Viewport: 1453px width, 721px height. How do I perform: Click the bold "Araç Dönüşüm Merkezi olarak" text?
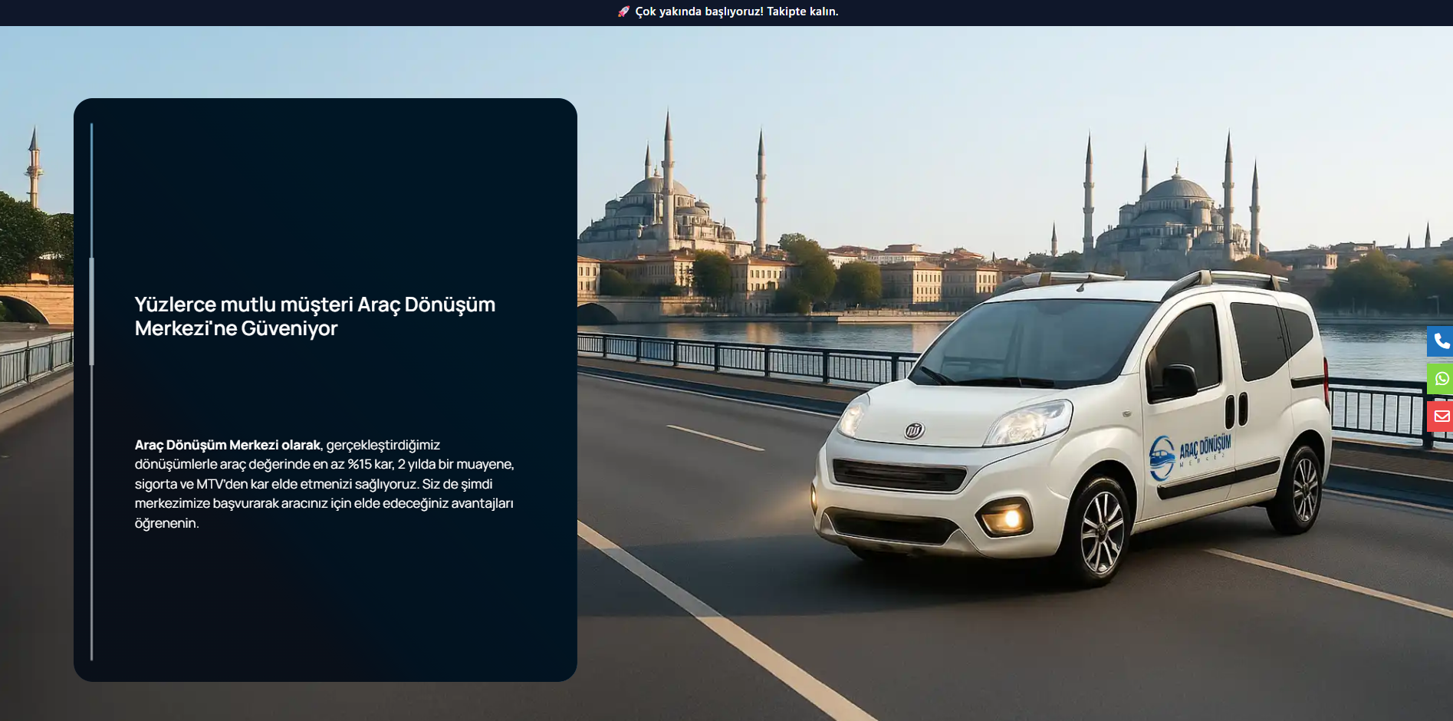pos(227,445)
